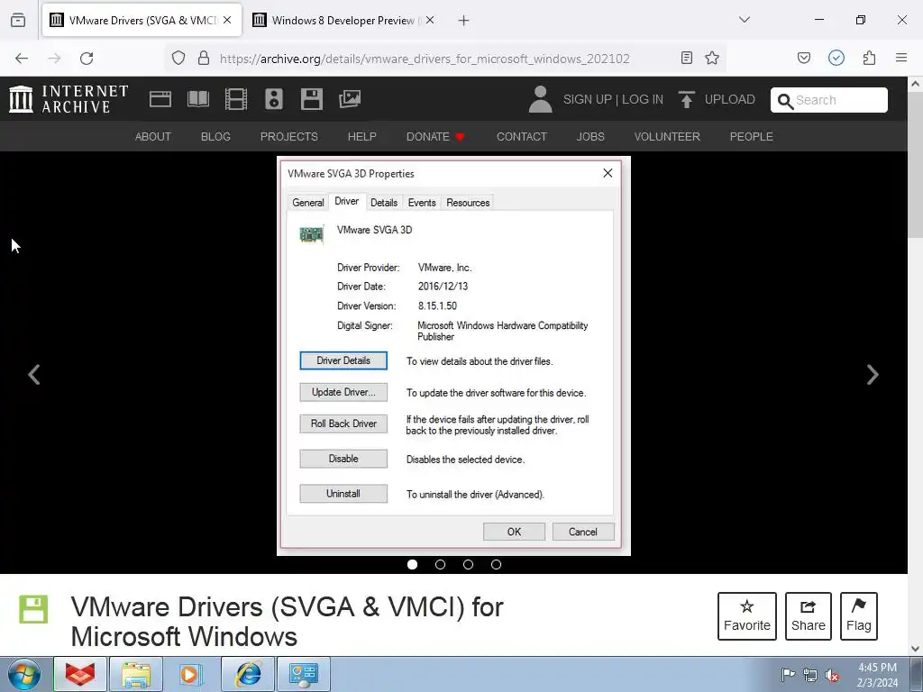Click the SIGN UP link
Screen dimensions: 923x692
tap(586, 99)
